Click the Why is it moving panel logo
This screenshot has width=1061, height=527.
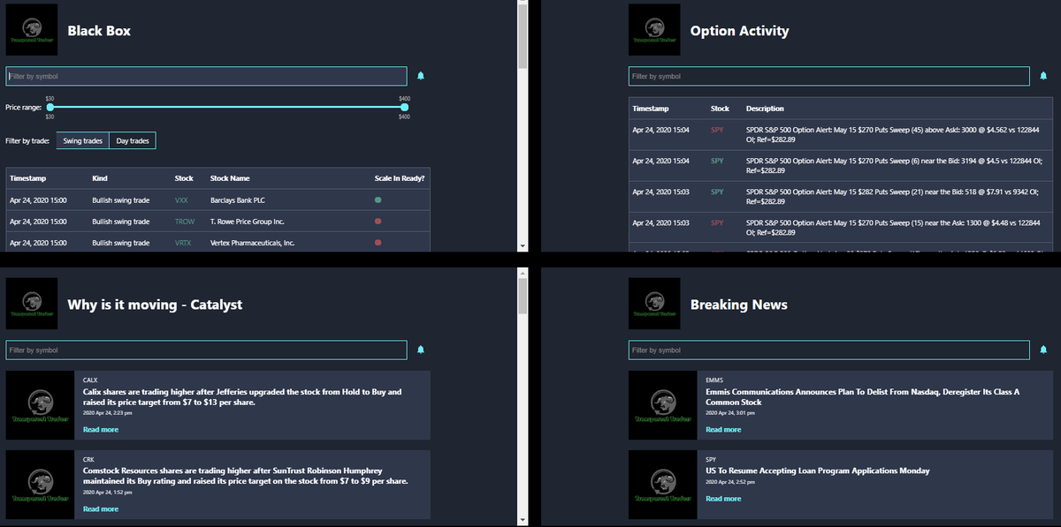coord(32,304)
